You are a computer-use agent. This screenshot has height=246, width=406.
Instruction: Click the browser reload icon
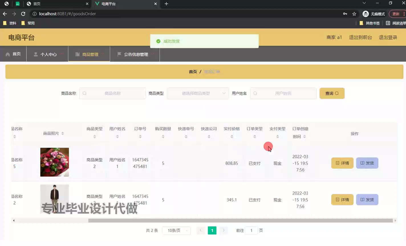[x=23, y=14]
